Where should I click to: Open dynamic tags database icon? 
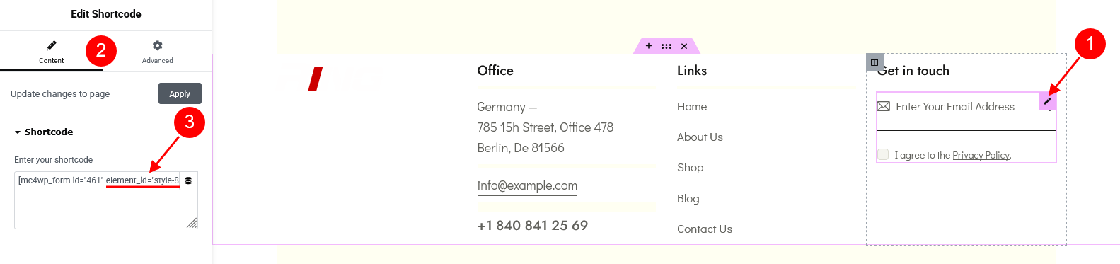click(188, 180)
